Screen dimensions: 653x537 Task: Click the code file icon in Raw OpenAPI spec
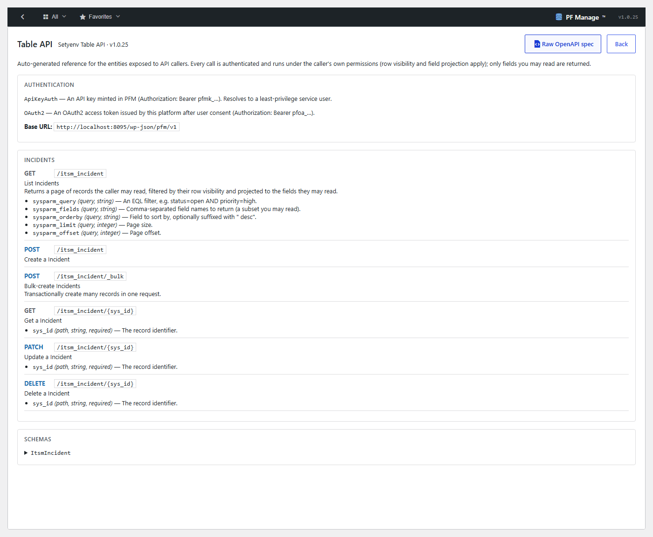coord(537,44)
